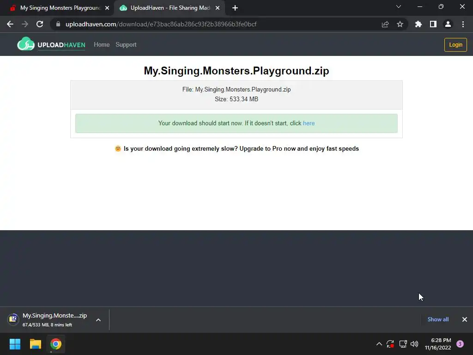
Task: Close the My Singing Monsters Playground tab
Action: click(107, 8)
